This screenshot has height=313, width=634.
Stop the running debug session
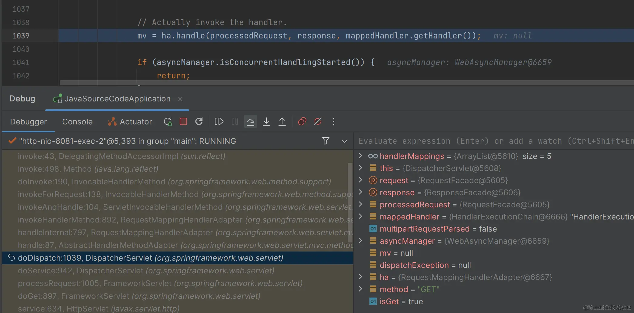point(183,122)
